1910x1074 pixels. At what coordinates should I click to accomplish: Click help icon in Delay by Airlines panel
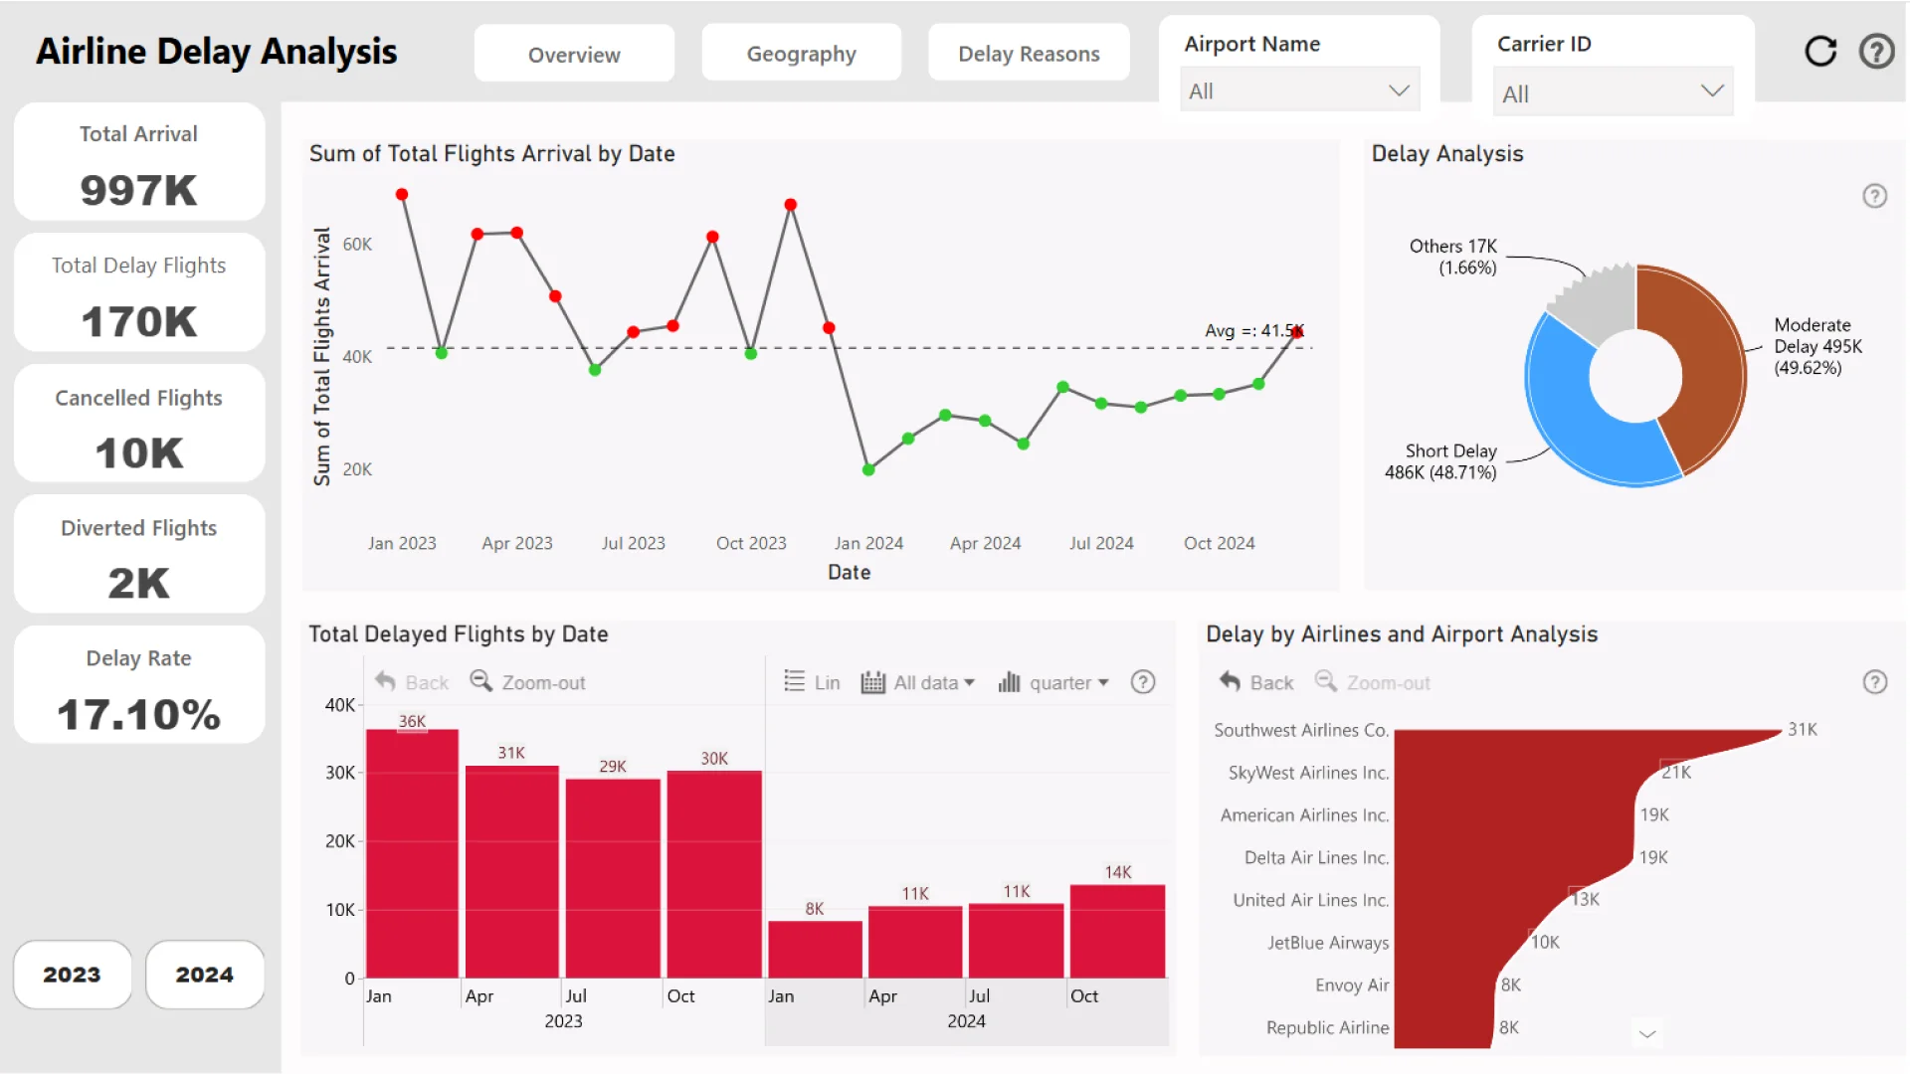point(1874,682)
